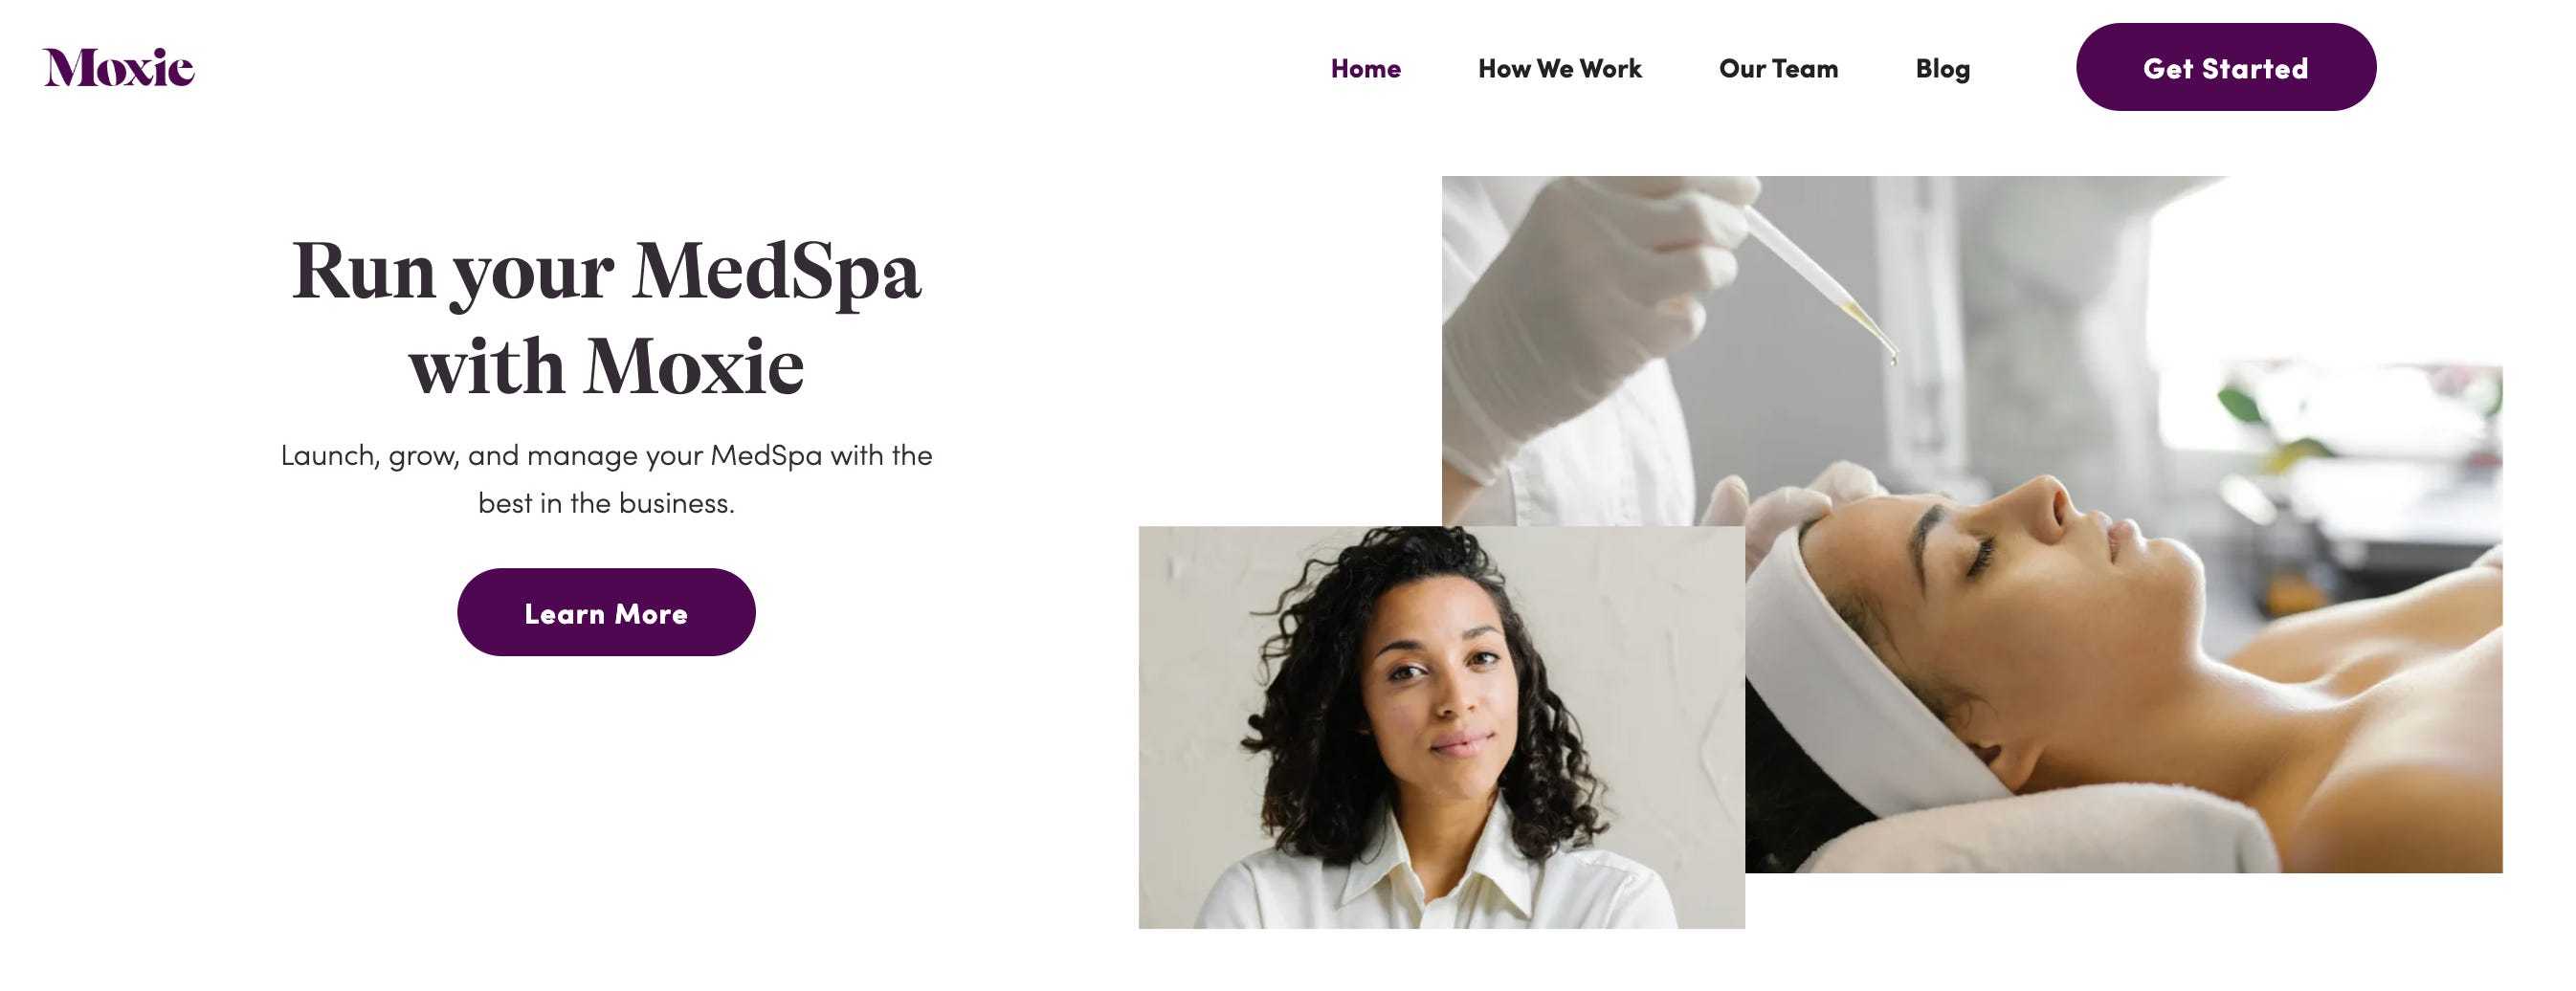Open the portrait photo of curly-haired woman
Screen dimensions: 2576x991
[1441, 727]
